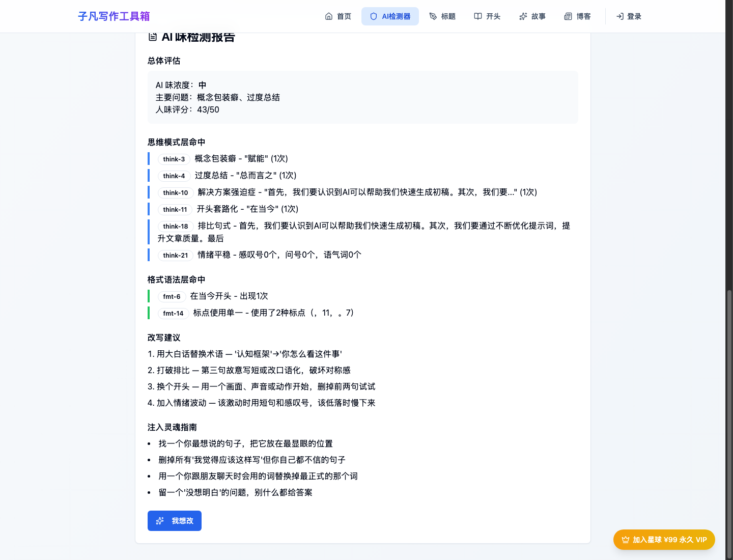Screen dimensions: 733x560
Task: Click the think-10 tag
Action: (x=176, y=193)
